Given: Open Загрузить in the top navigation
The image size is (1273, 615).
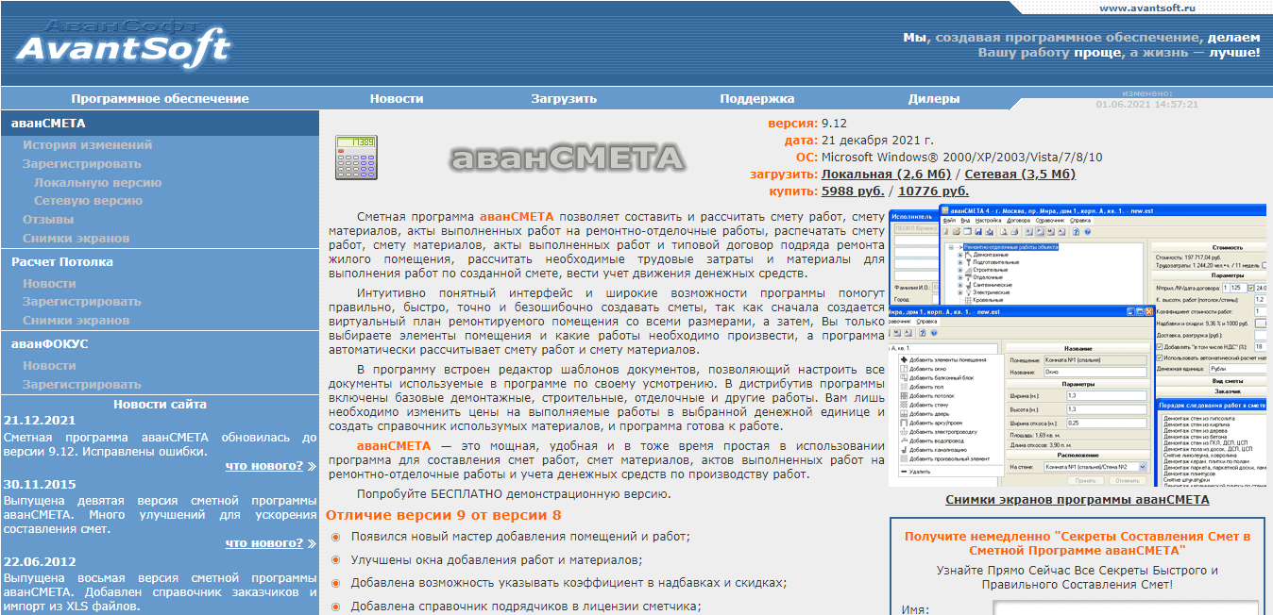Looking at the screenshot, I should pyautogui.click(x=564, y=98).
